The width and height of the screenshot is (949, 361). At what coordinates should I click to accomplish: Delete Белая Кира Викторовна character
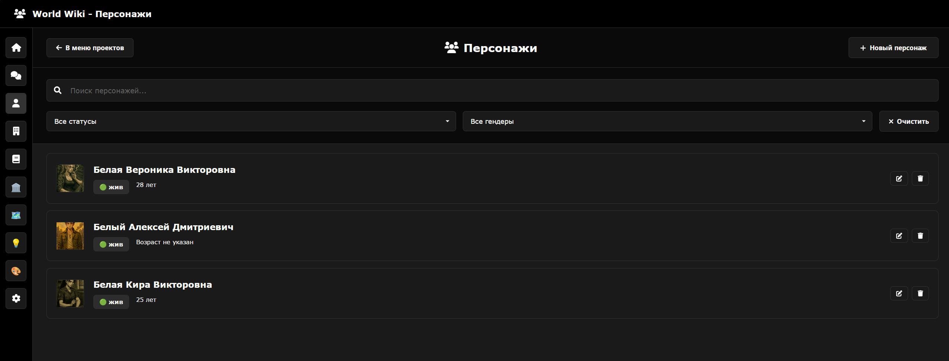[x=920, y=293]
